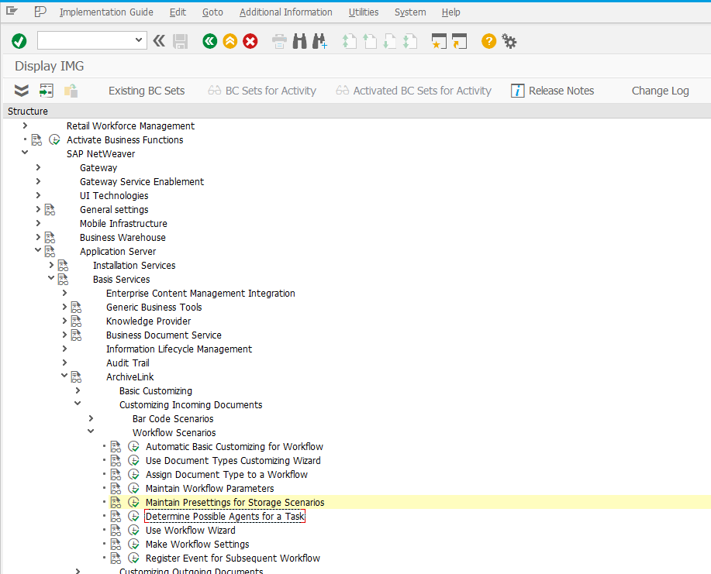Expand the Retail Workforce Management node
The height and width of the screenshot is (574, 711).
pos(25,125)
